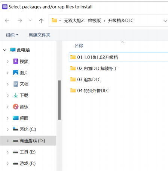This screenshot has width=168, height=171.
Task: Expand the 视频 tree node
Action: pyautogui.click(x=7, y=61)
